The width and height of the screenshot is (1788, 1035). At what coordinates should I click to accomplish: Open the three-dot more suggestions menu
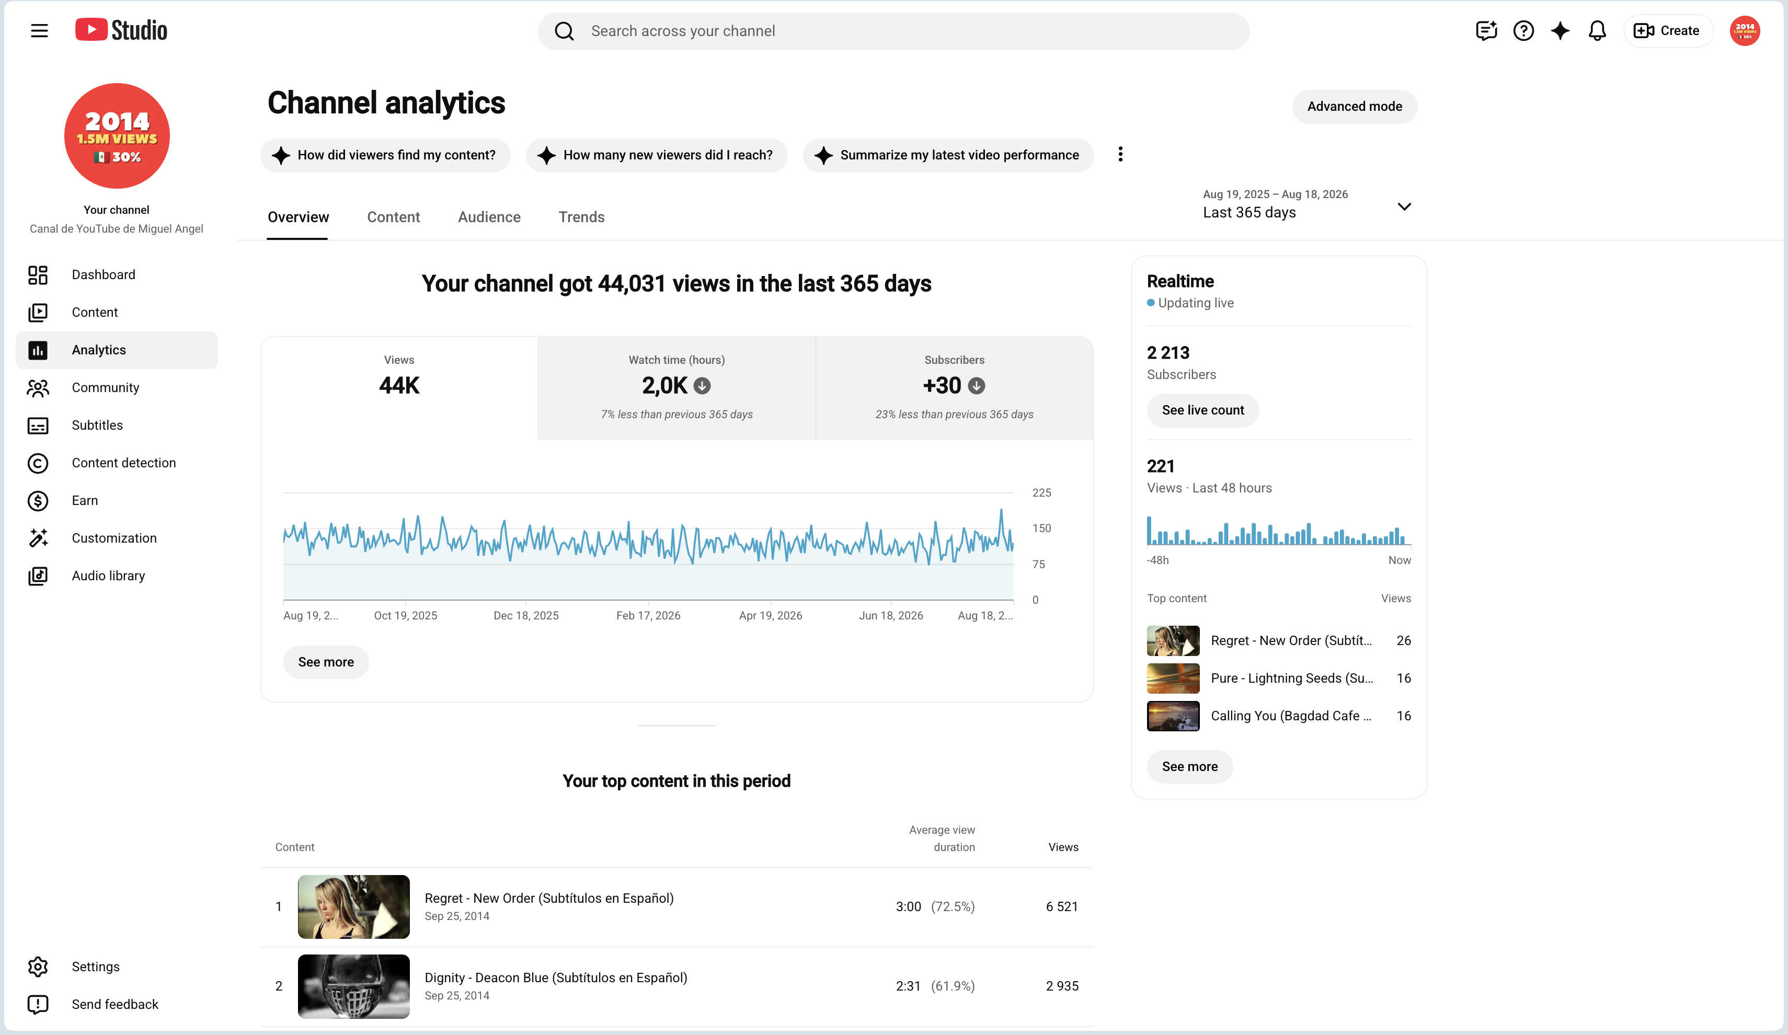point(1120,155)
